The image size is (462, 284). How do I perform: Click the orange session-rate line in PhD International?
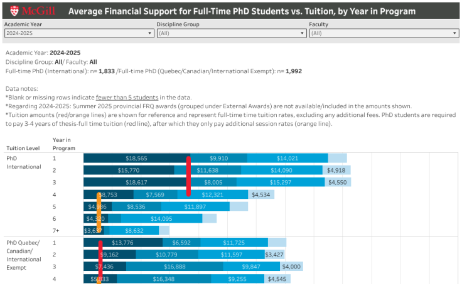coord(99,213)
